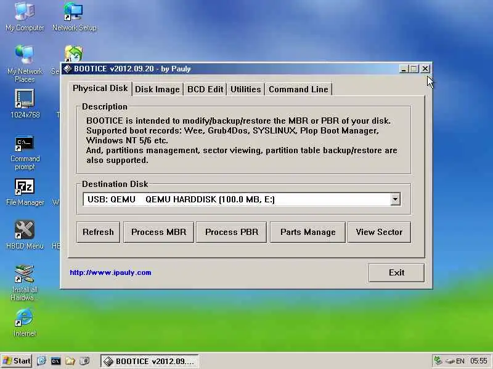Viewport: 493px width, 369px height.
Task: Switch to the BCD Edit tab
Action: click(205, 89)
